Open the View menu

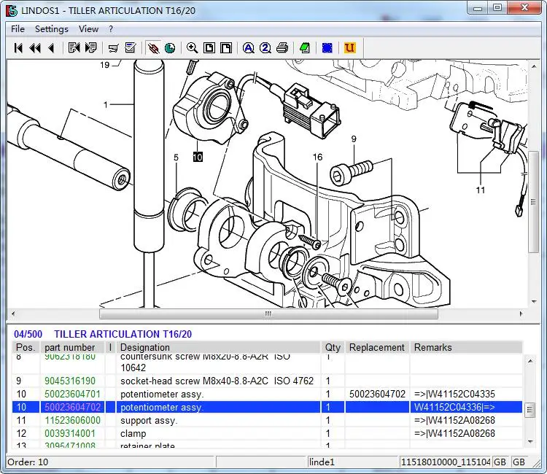pyautogui.click(x=88, y=29)
